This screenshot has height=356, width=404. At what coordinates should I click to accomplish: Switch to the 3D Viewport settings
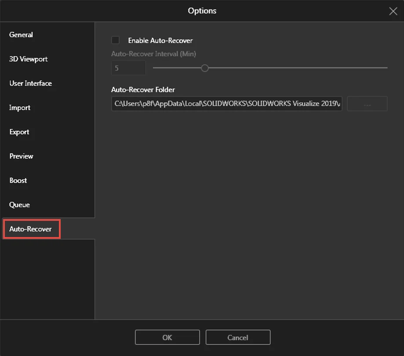(x=29, y=59)
